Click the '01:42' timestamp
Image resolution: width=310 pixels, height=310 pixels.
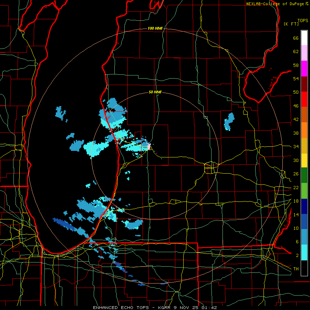pyautogui.click(x=209, y=308)
